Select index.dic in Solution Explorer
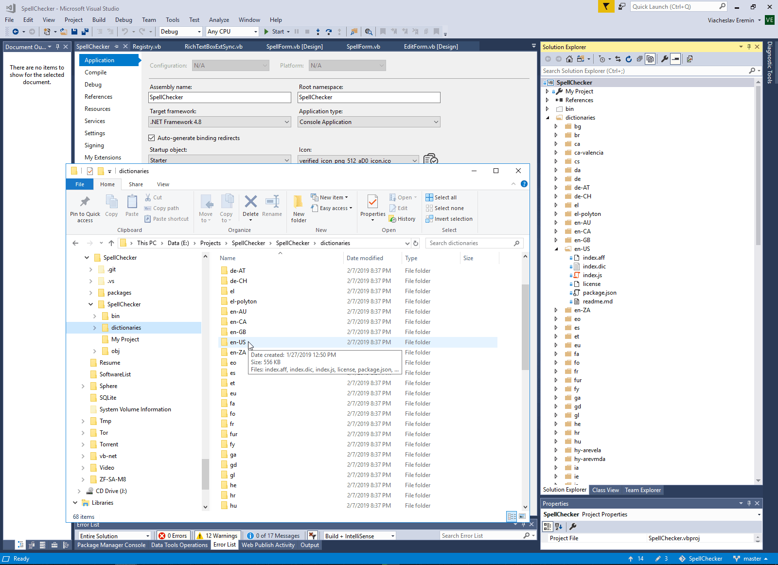This screenshot has height=565, width=778. click(594, 266)
